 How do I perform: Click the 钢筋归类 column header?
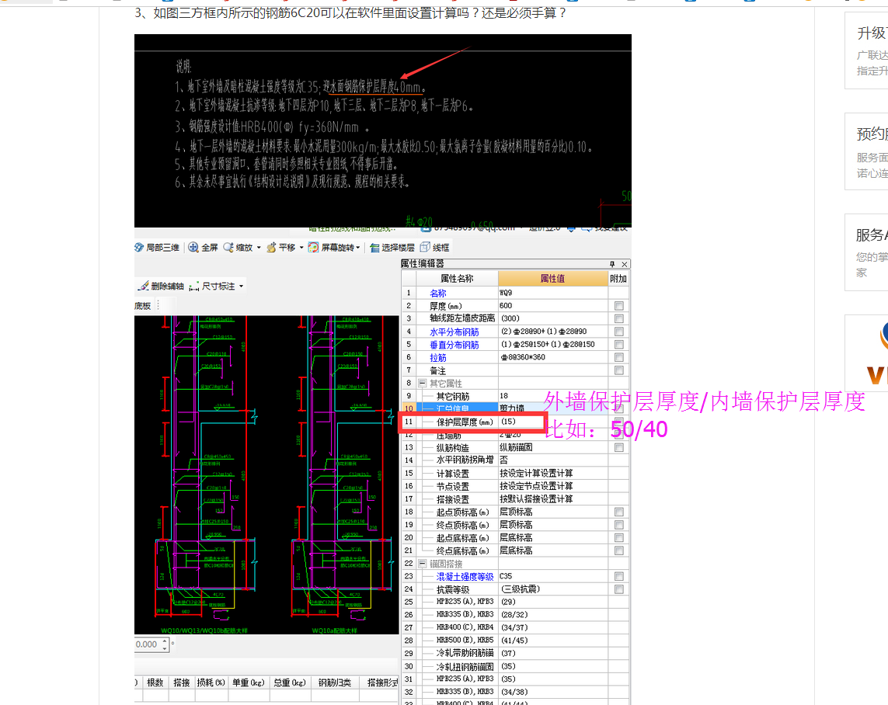(335, 682)
